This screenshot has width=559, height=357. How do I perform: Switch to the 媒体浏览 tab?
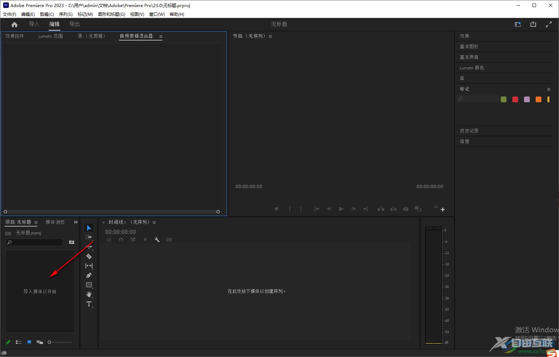(x=55, y=222)
